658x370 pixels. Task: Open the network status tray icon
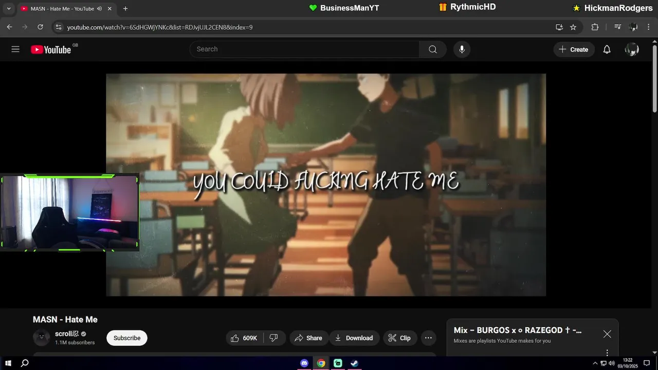click(x=604, y=363)
